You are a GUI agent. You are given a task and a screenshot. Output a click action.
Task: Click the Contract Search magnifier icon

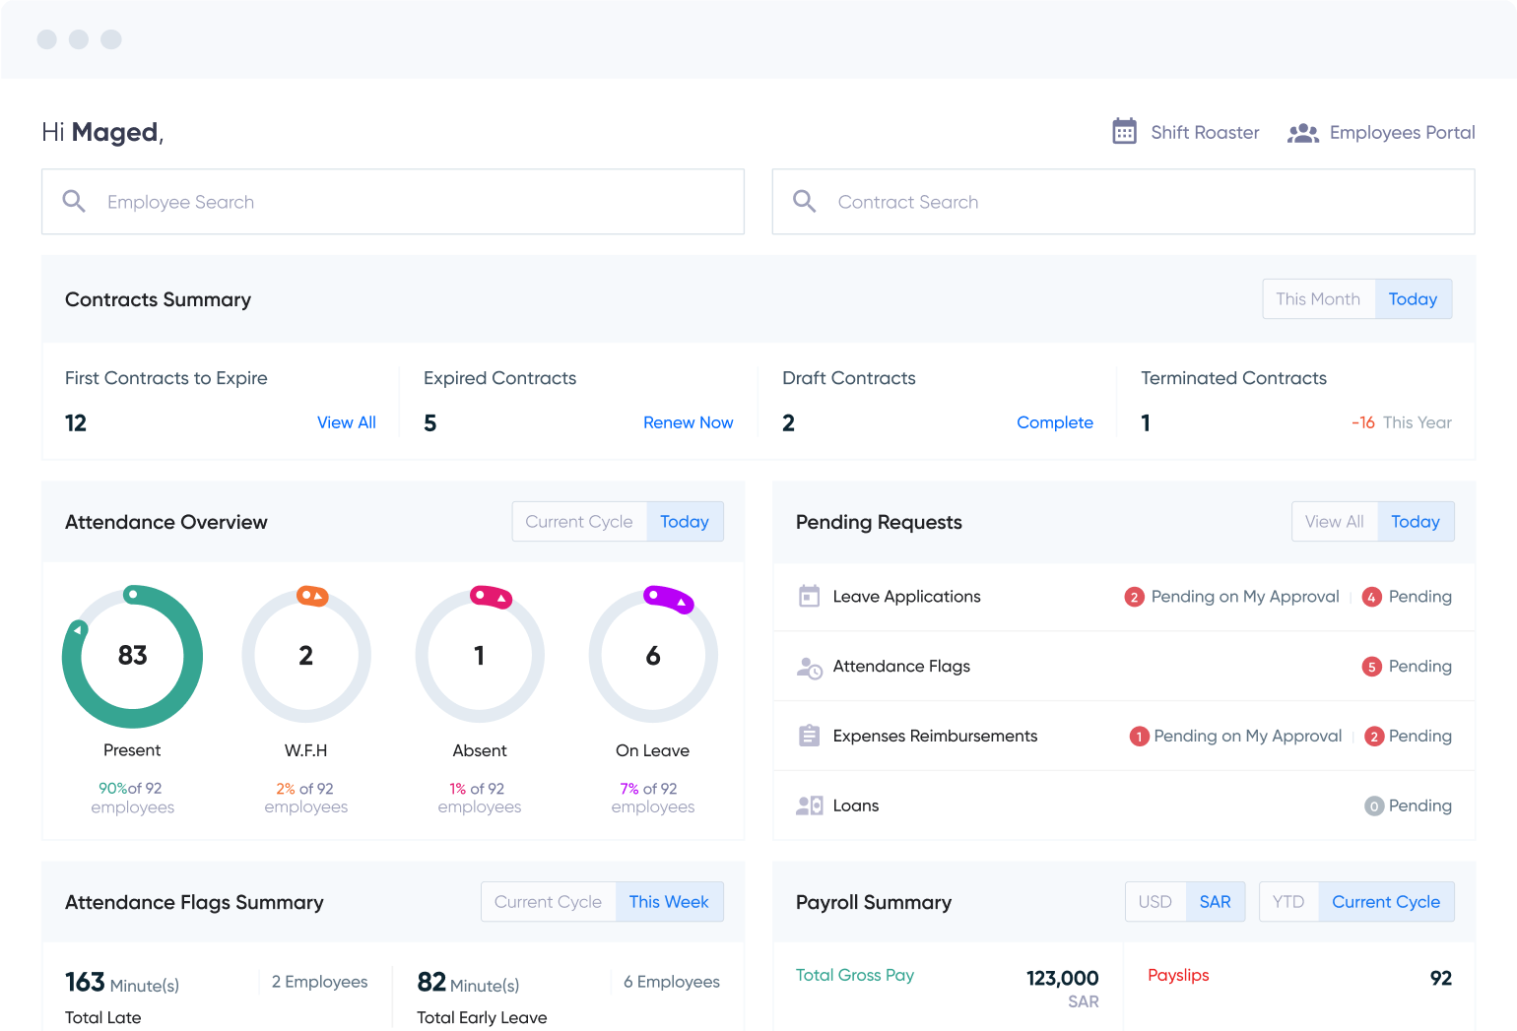coord(805,202)
